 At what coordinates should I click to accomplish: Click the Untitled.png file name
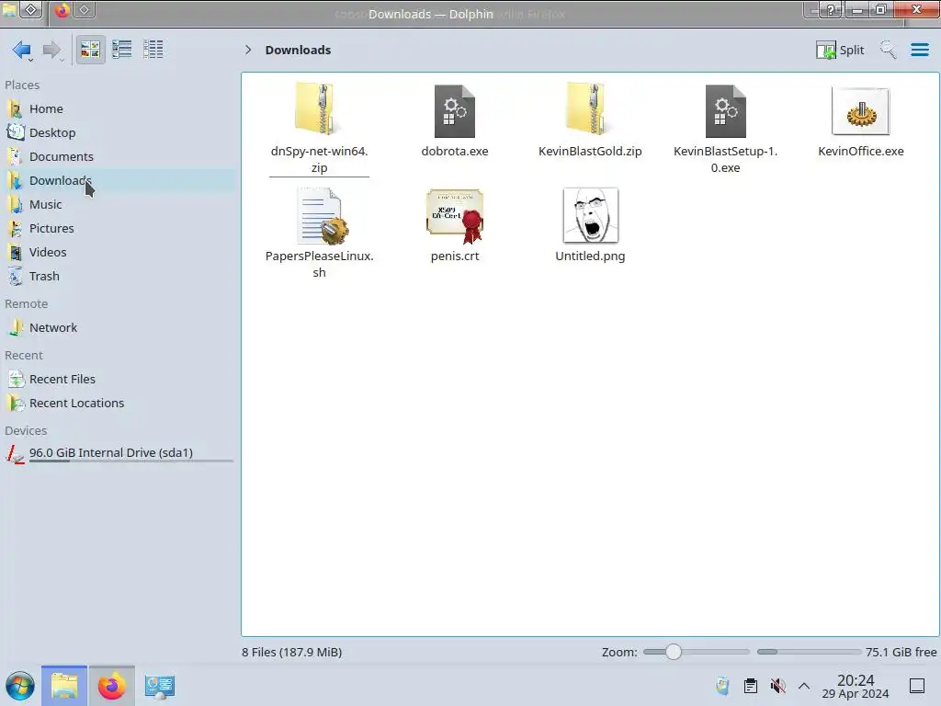pos(590,256)
